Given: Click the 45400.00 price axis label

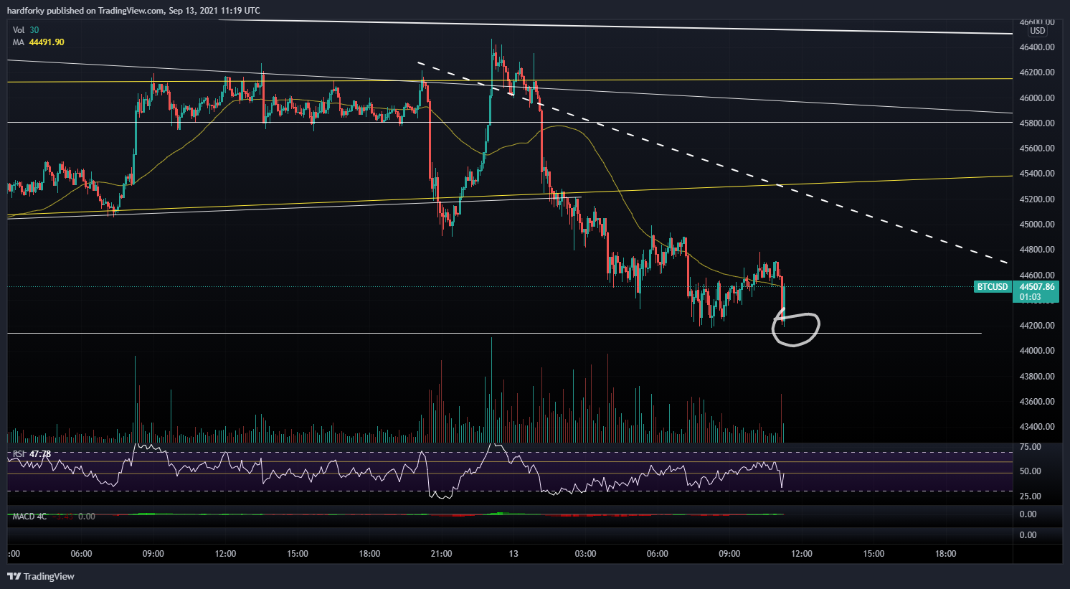Looking at the screenshot, I should tap(1037, 174).
